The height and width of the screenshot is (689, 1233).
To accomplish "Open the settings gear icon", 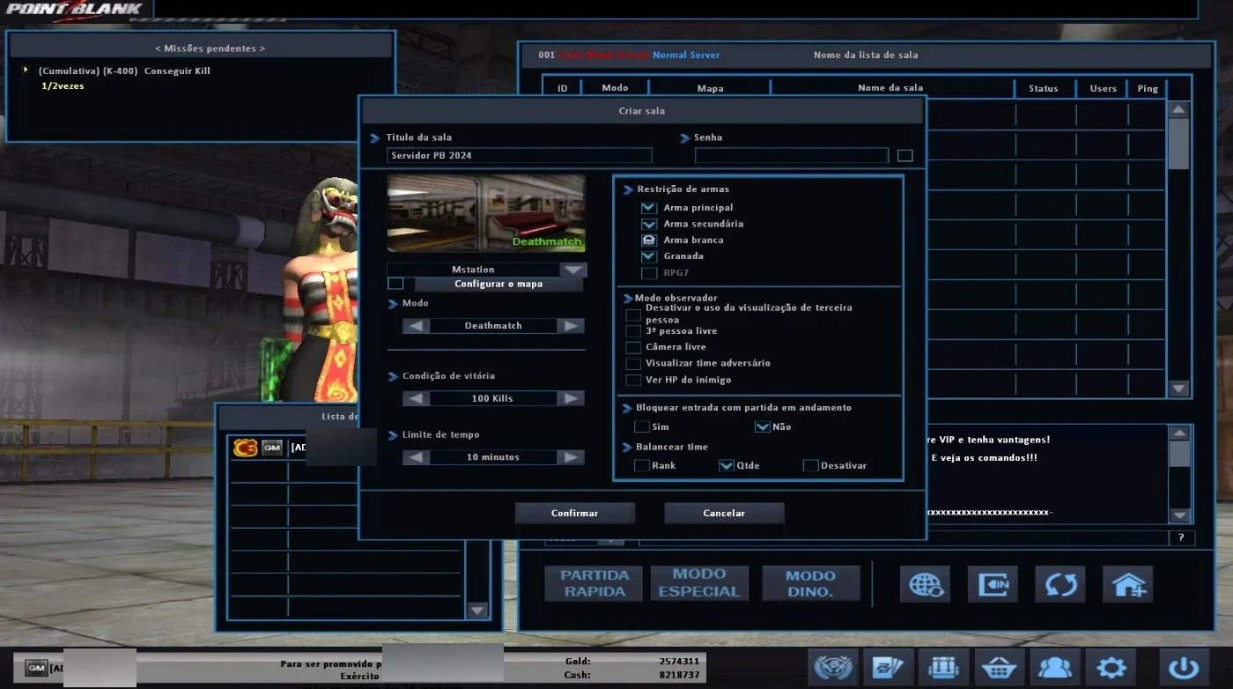I will coord(1111,667).
